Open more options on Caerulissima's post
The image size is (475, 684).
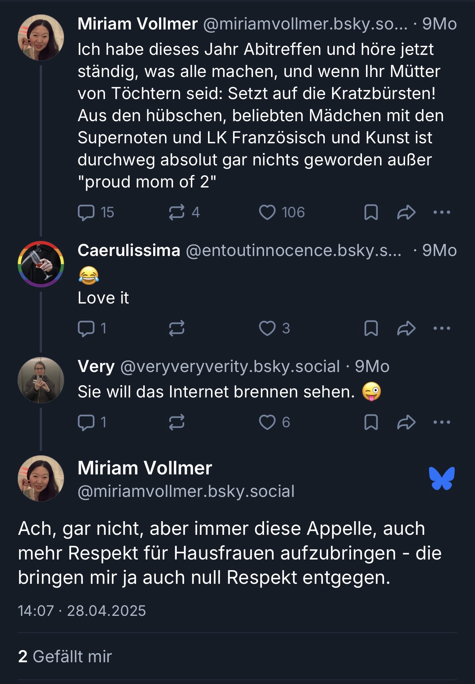441,328
